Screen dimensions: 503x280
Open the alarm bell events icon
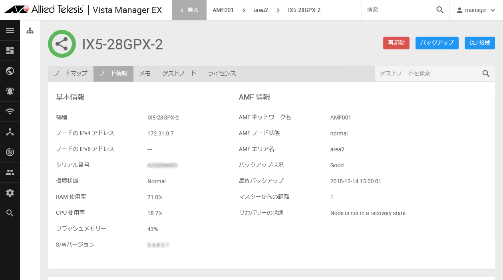[x=10, y=91]
